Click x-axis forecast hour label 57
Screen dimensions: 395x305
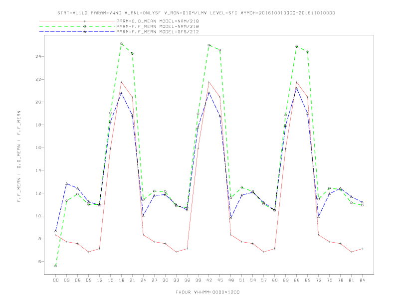point(264,280)
